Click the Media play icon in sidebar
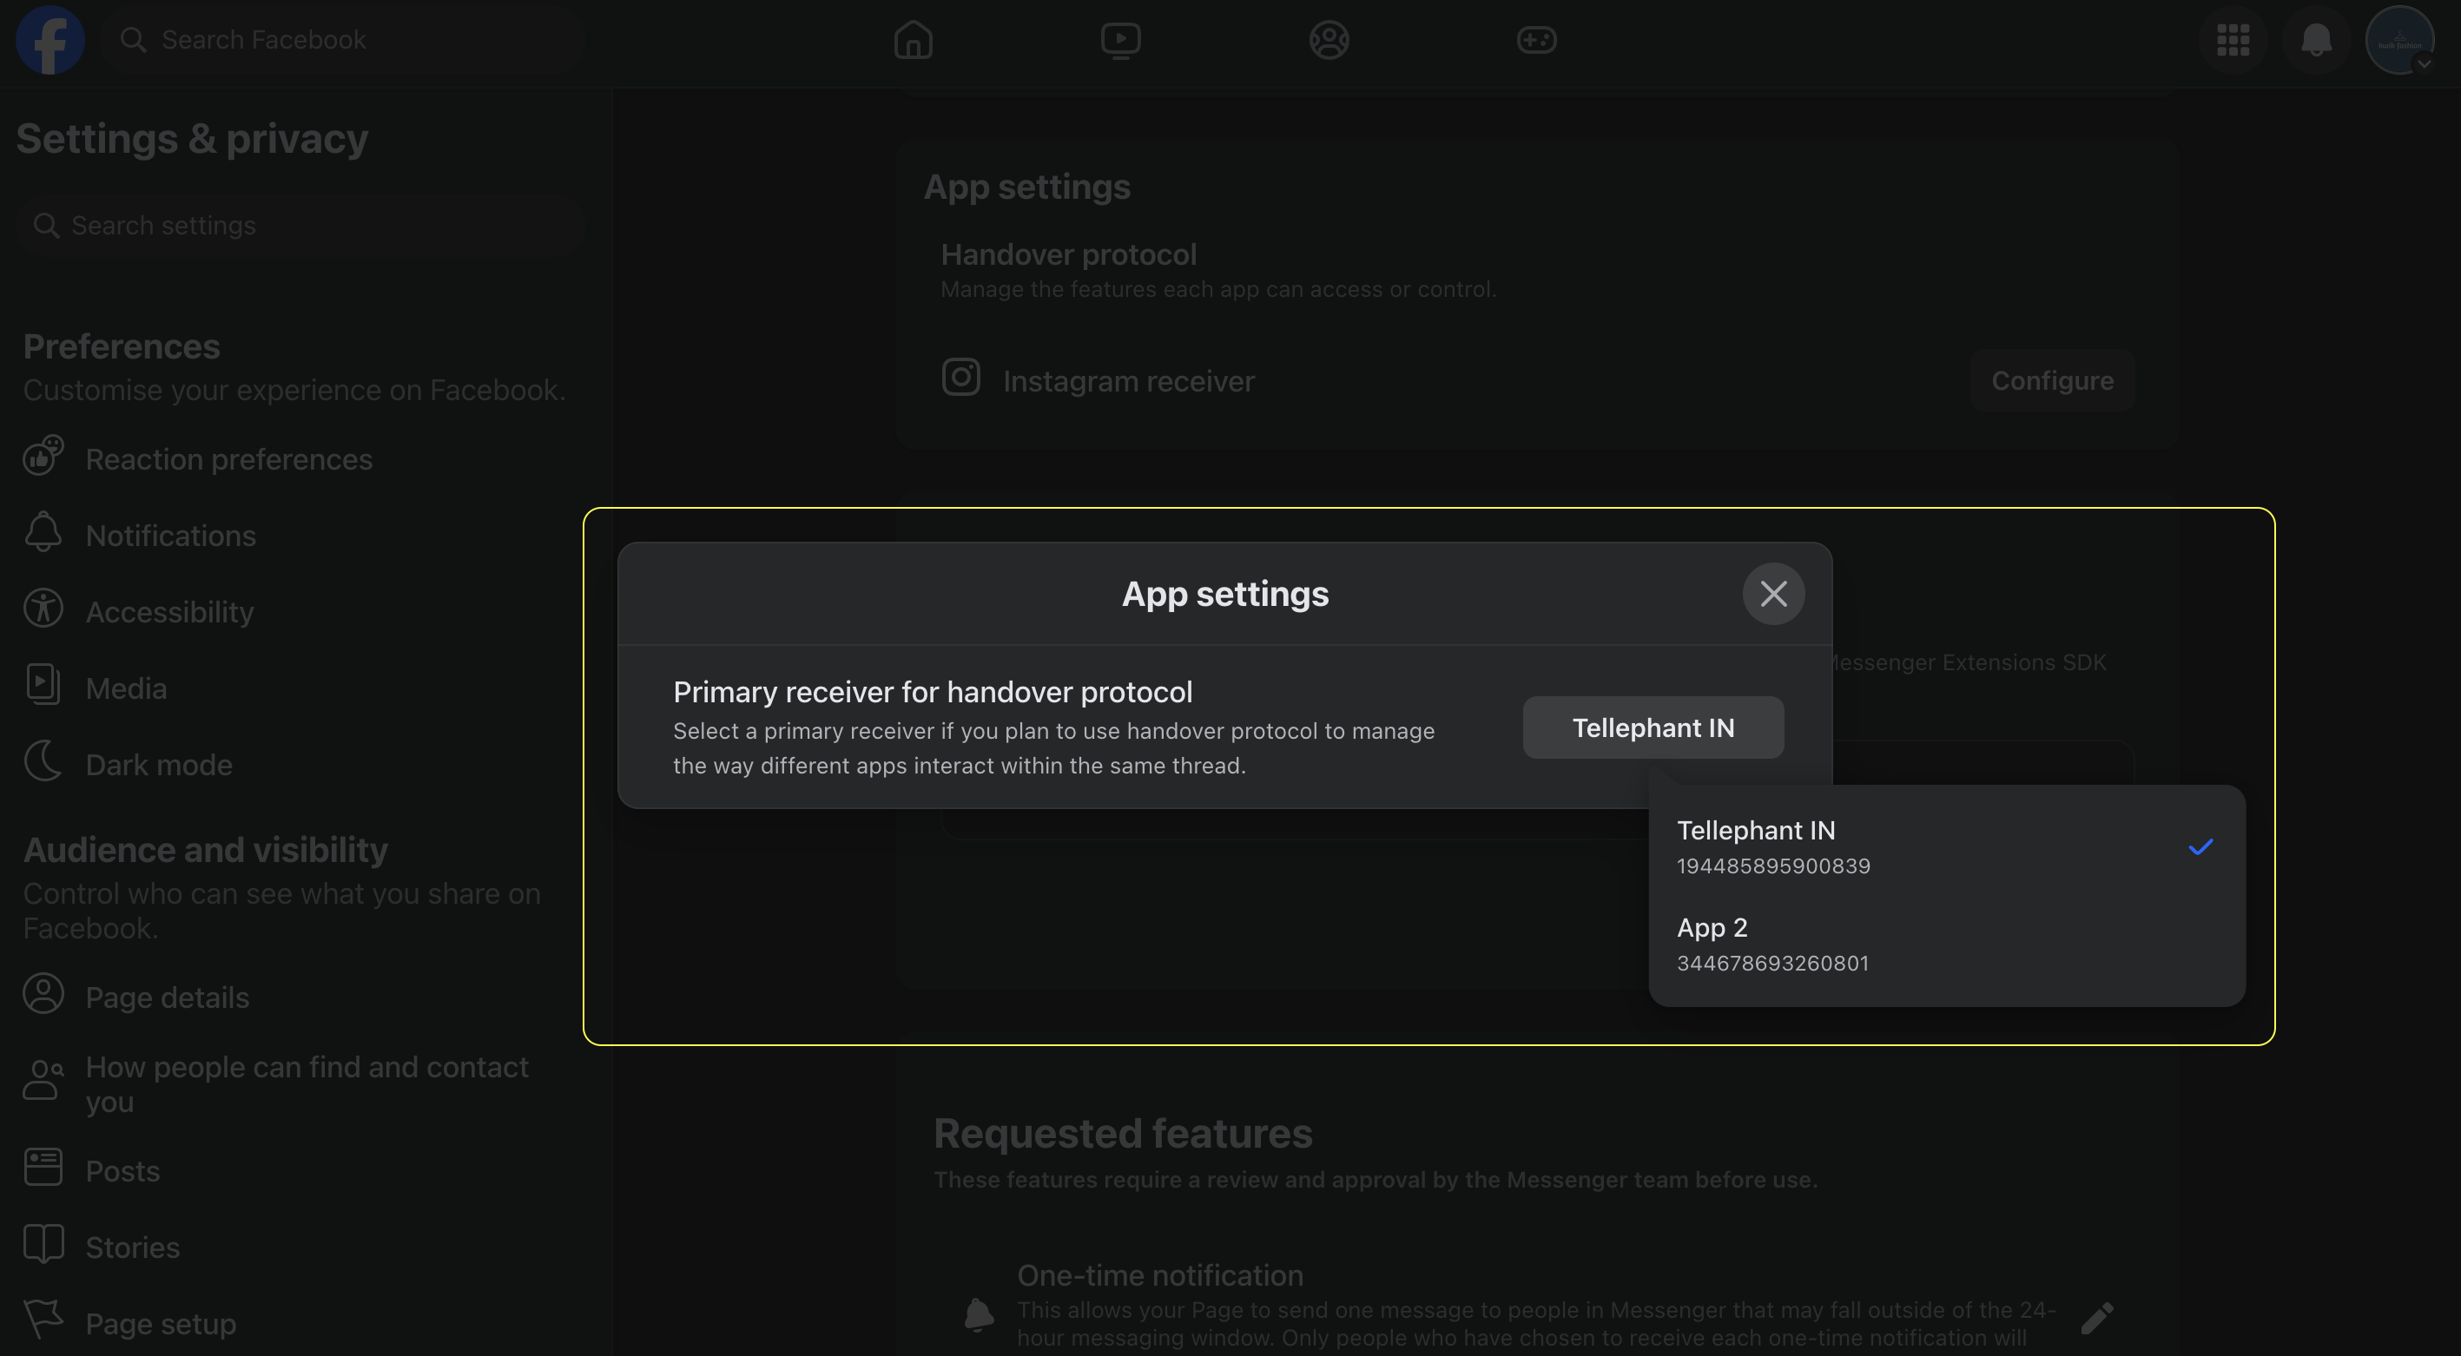 tap(43, 685)
